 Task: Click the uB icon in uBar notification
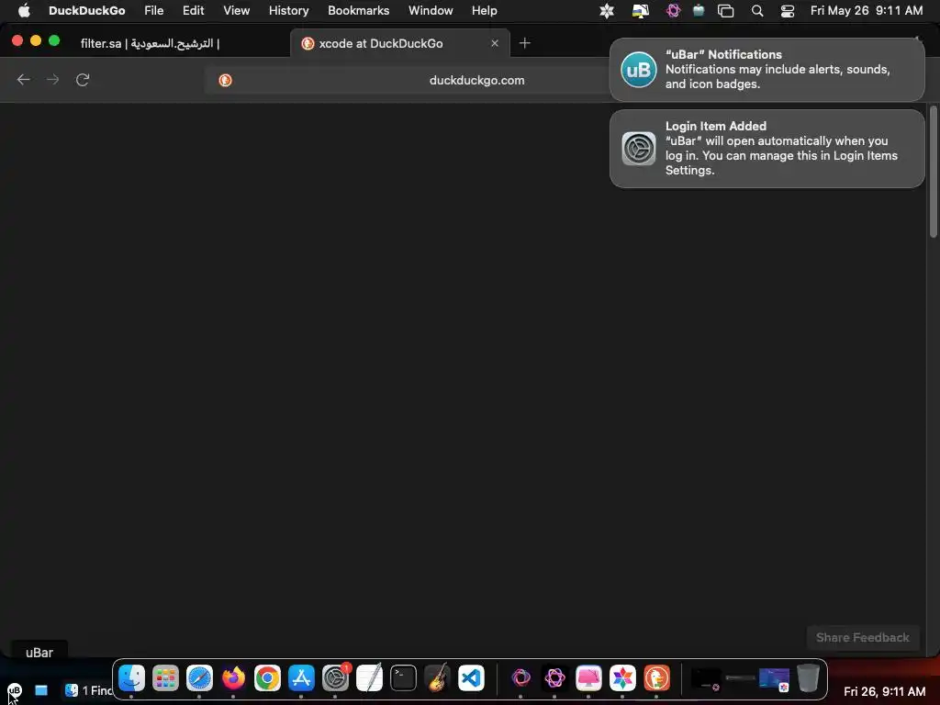coord(639,70)
